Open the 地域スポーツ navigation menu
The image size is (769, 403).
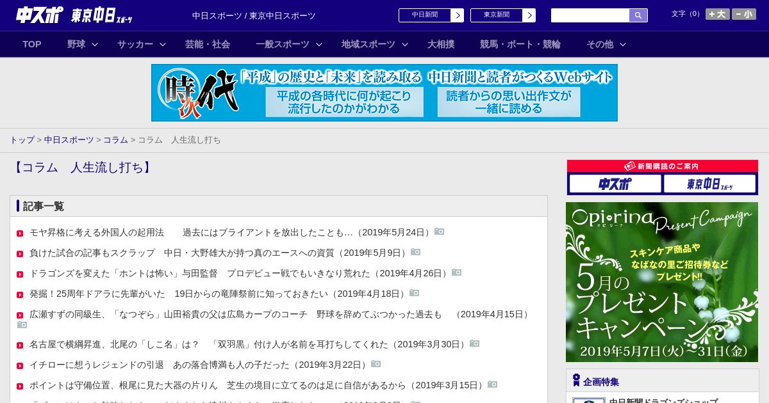tap(368, 44)
